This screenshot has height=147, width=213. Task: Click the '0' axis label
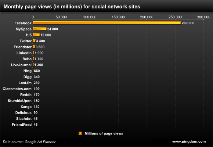tap(33, 17)
